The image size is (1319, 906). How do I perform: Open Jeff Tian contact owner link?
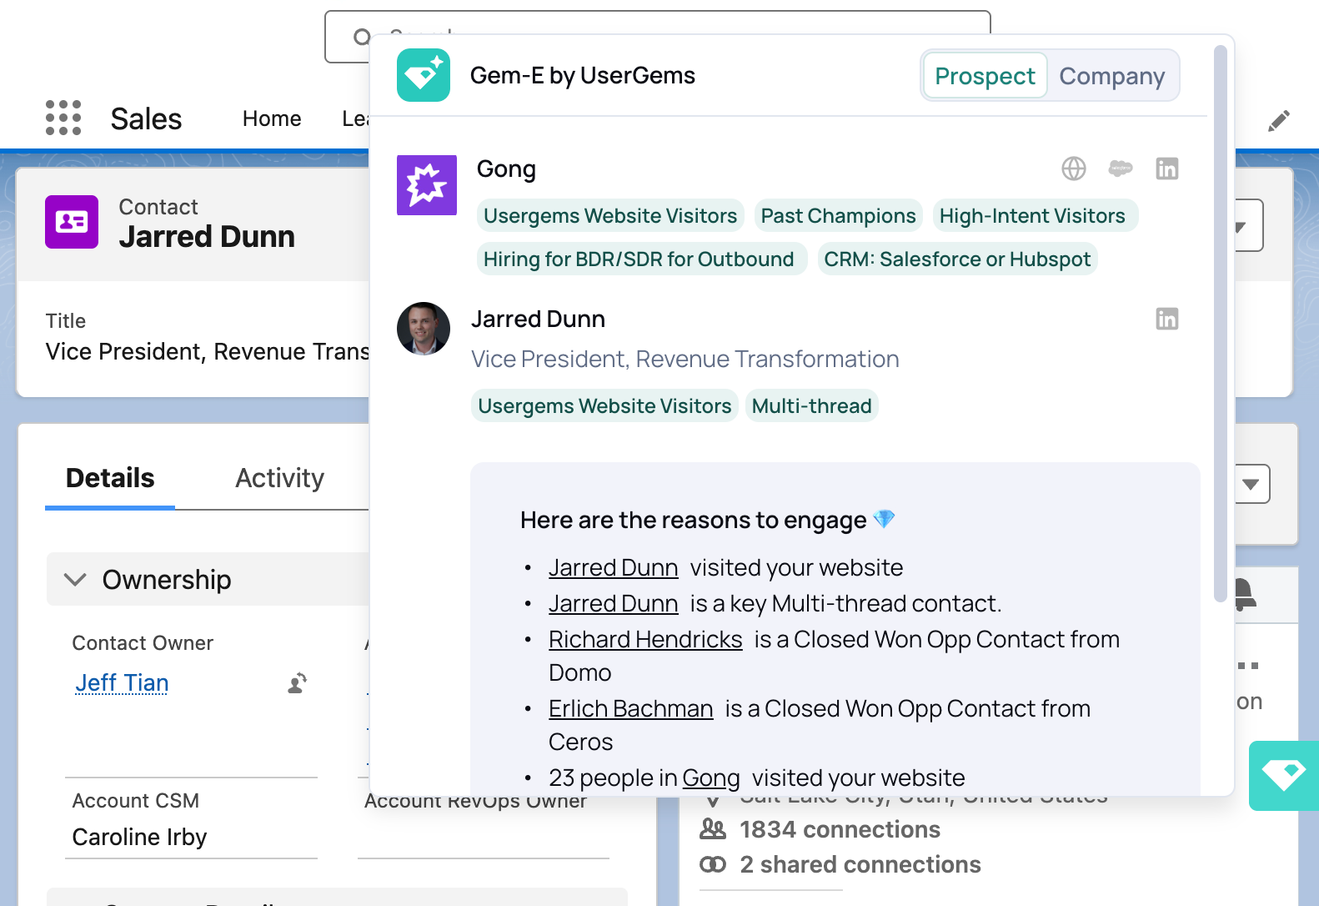point(122,683)
